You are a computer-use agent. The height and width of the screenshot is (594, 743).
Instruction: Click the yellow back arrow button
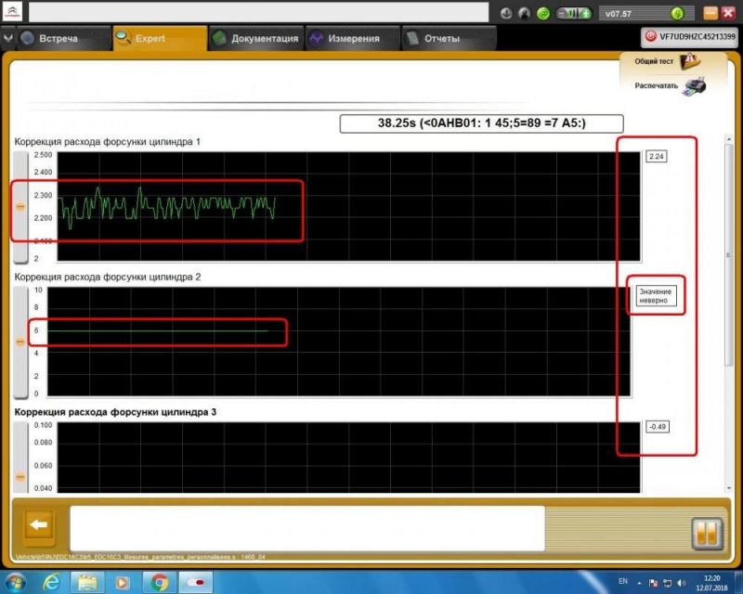point(38,525)
